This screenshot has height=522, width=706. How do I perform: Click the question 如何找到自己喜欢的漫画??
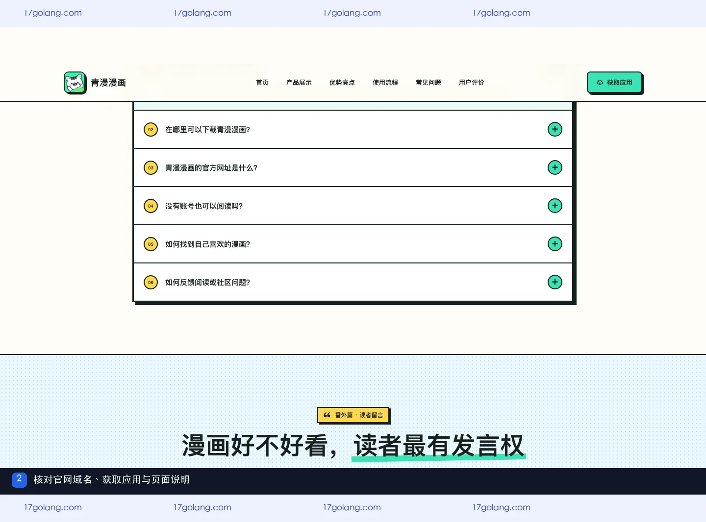click(207, 244)
